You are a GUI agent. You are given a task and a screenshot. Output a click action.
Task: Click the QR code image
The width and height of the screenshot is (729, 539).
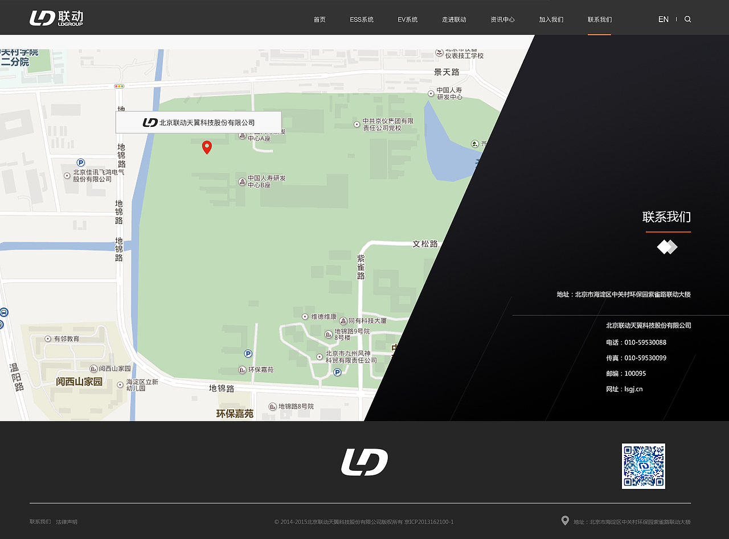pyautogui.click(x=644, y=466)
